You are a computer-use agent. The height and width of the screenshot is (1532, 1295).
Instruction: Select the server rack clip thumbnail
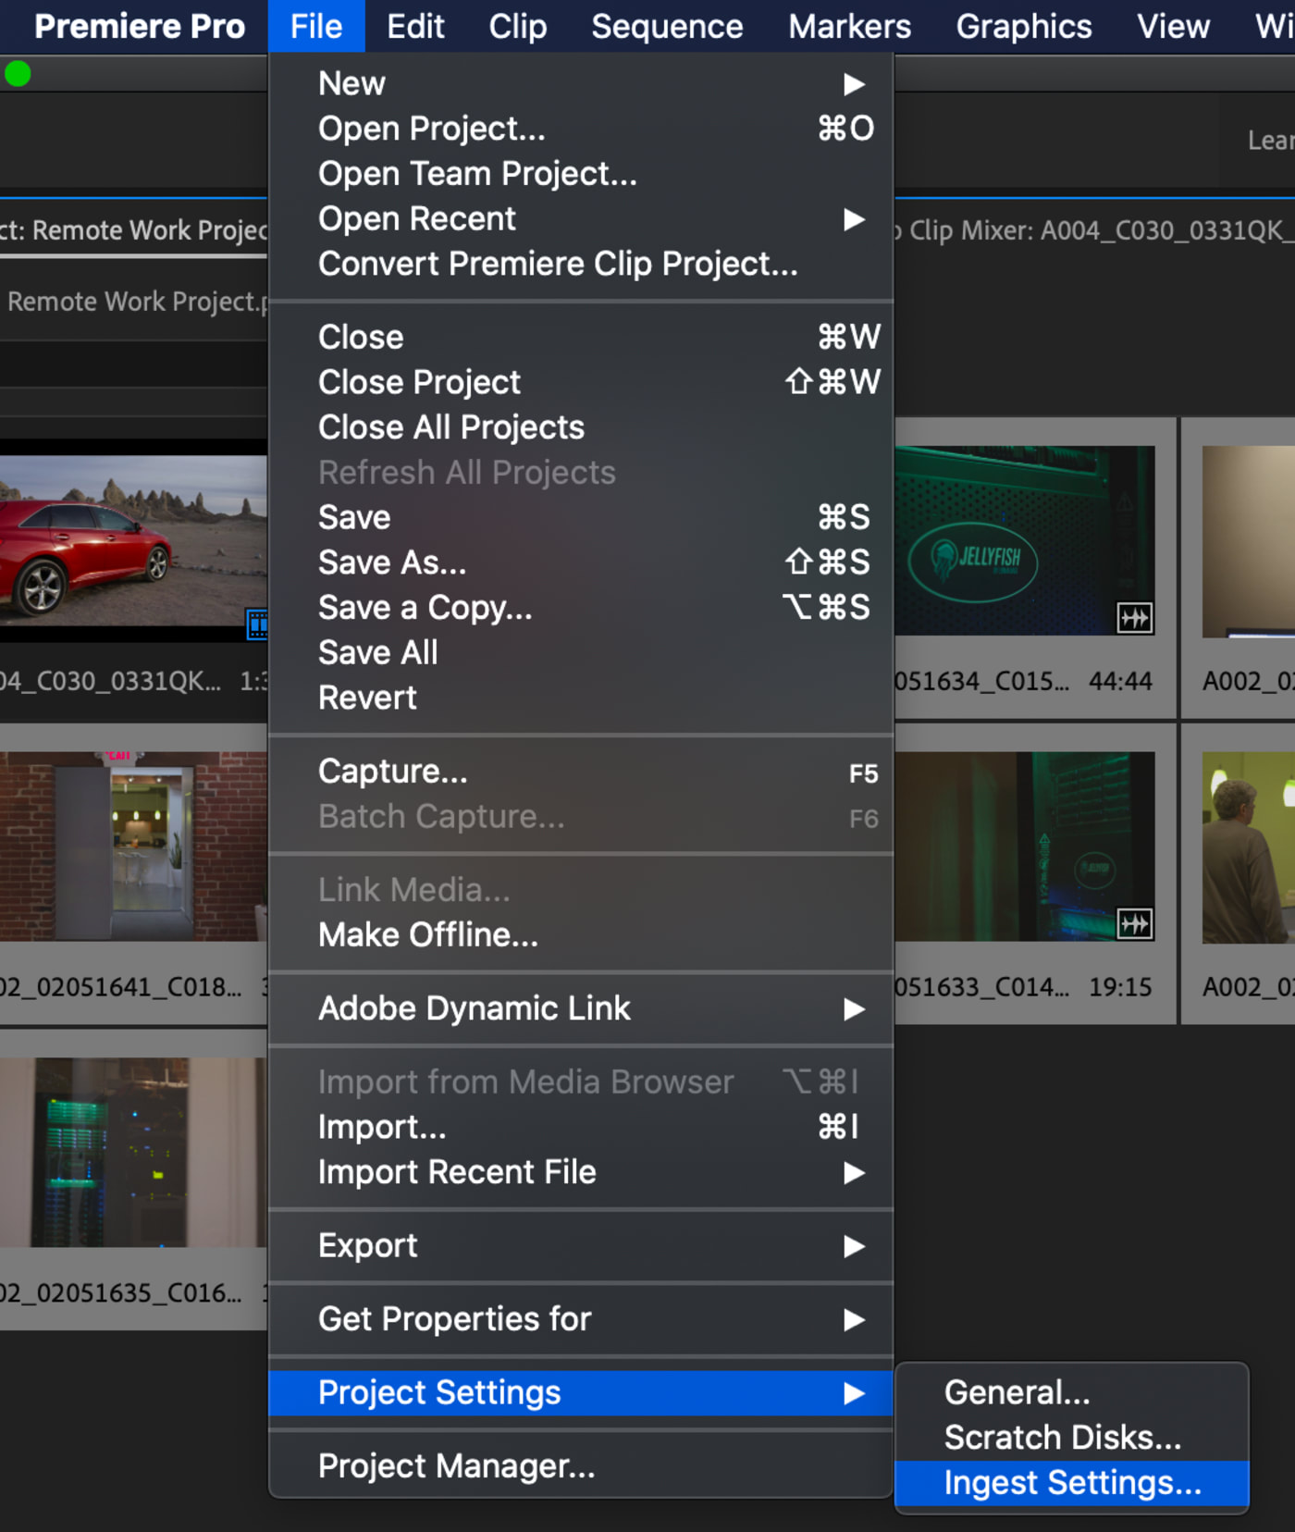point(133,1152)
